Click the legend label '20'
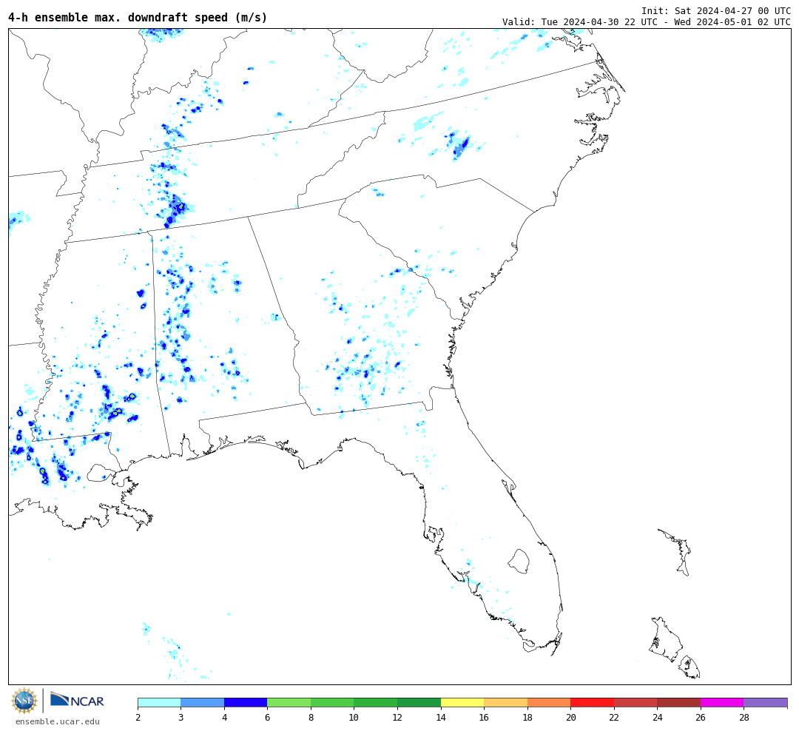 click(x=570, y=718)
